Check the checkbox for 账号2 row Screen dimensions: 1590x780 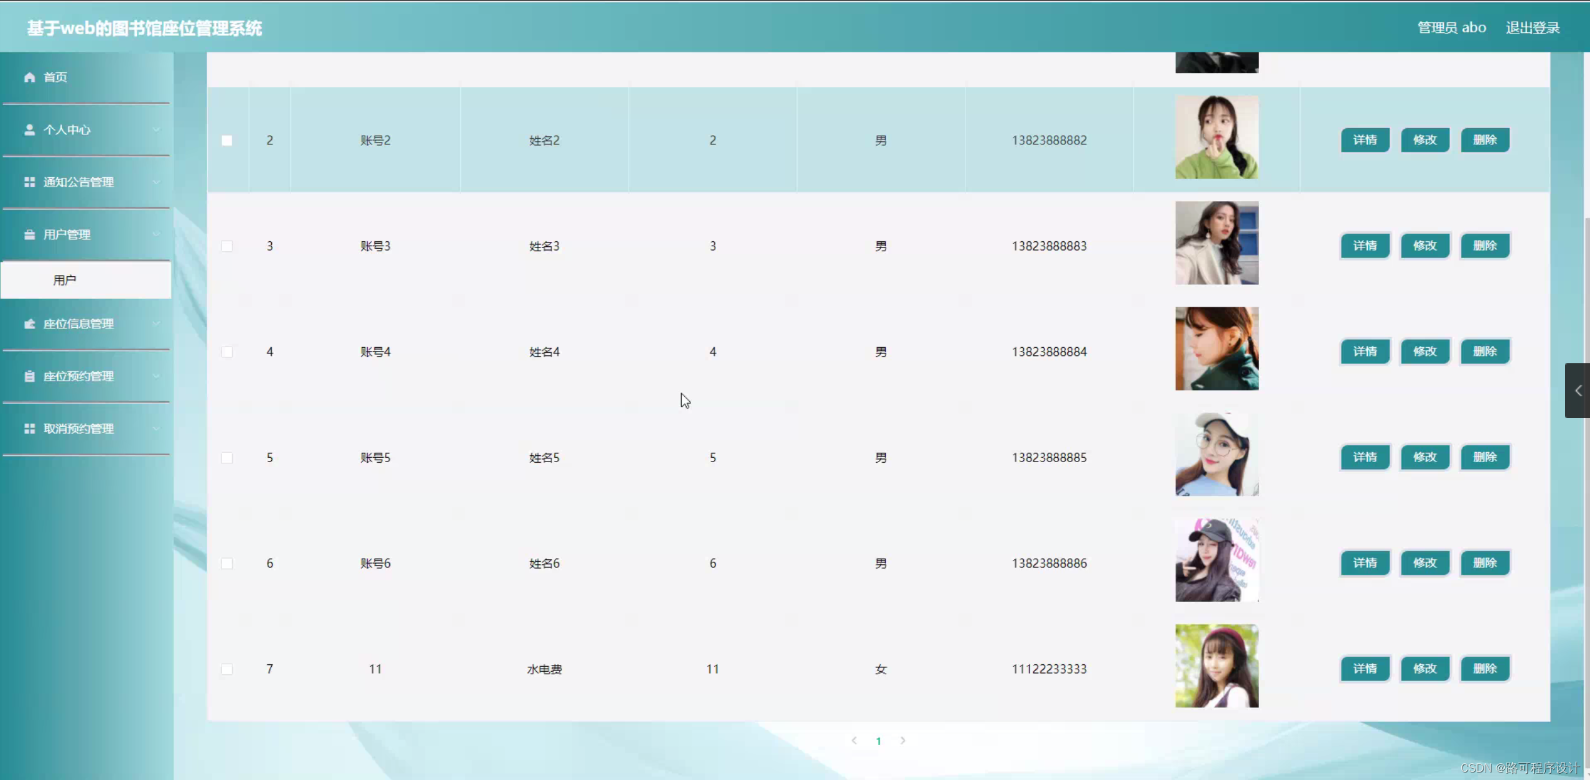[226, 140]
